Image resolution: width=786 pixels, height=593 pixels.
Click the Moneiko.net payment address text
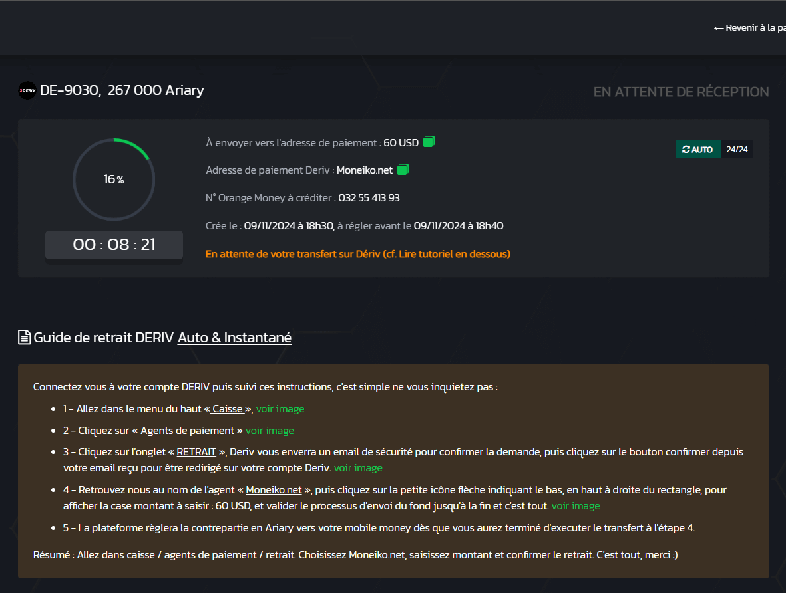tap(365, 170)
